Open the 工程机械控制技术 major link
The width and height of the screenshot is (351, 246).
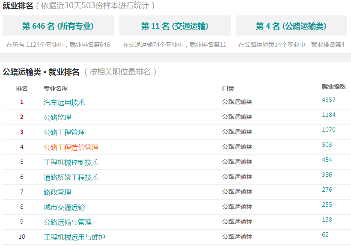click(71, 163)
